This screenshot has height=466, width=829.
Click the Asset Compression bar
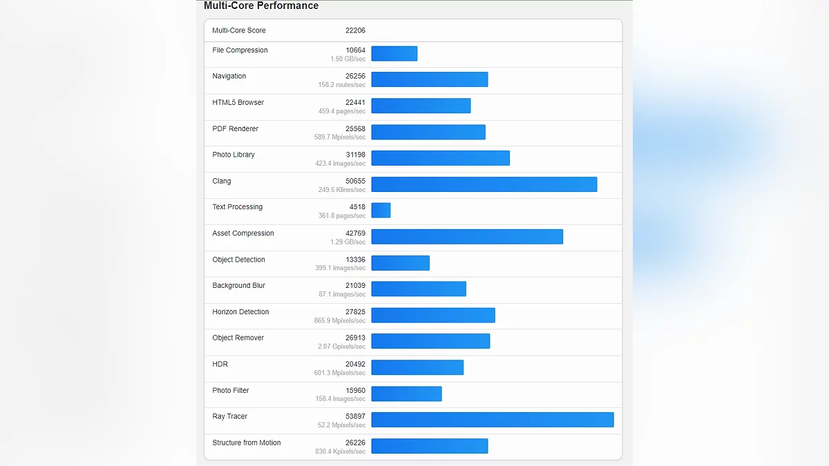pyautogui.click(x=467, y=237)
